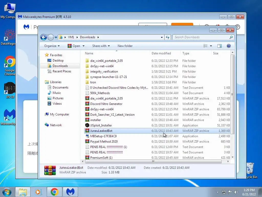Select dnSpy-net-win64 ZIP archive icon
Screen dimensions: 262x197
87,109
